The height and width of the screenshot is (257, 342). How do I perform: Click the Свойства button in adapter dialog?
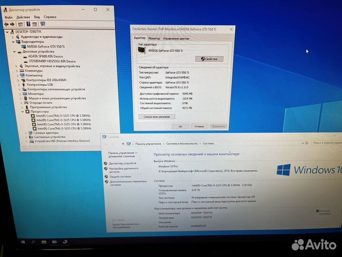tap(209, 59)
